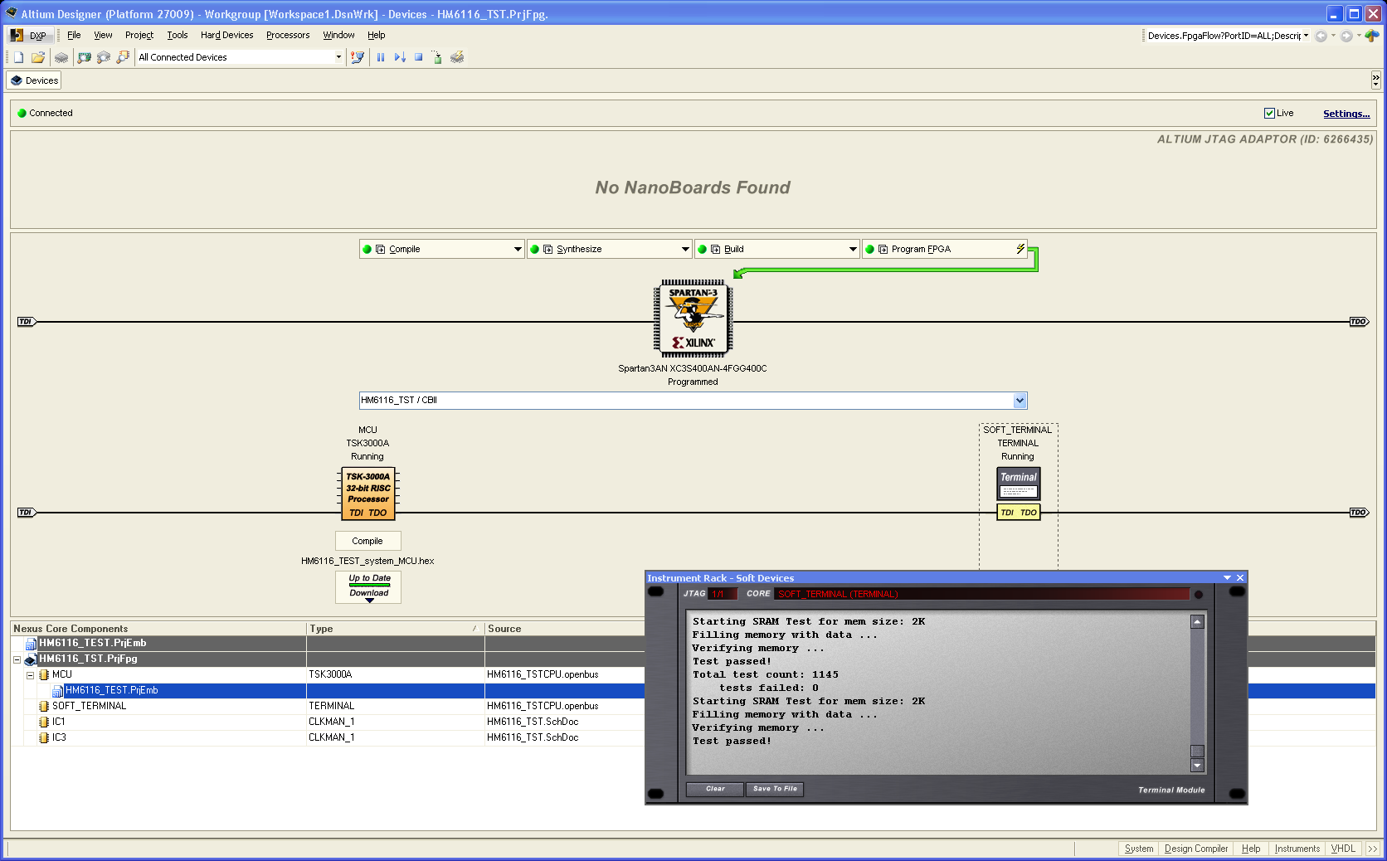Click the Clear button in the Instrument Rack
Viewport: 1387px width, 861px height.
(x=715, y=789)
